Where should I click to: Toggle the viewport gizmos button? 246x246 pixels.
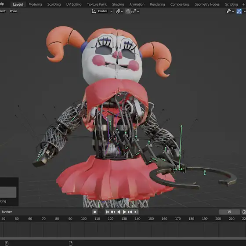pyautogui.click(x=239, y=11)
